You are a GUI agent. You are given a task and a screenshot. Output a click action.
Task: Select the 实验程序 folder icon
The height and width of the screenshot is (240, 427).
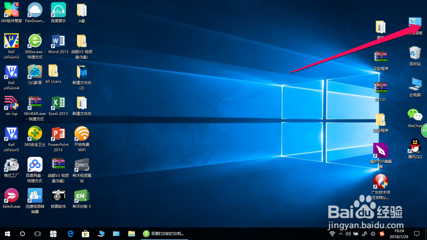380,120
